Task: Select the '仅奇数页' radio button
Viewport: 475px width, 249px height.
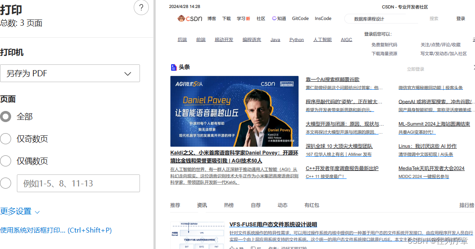Action: point(5,138)
